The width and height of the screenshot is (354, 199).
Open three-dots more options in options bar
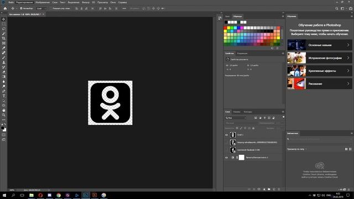(x=124, y=8)
